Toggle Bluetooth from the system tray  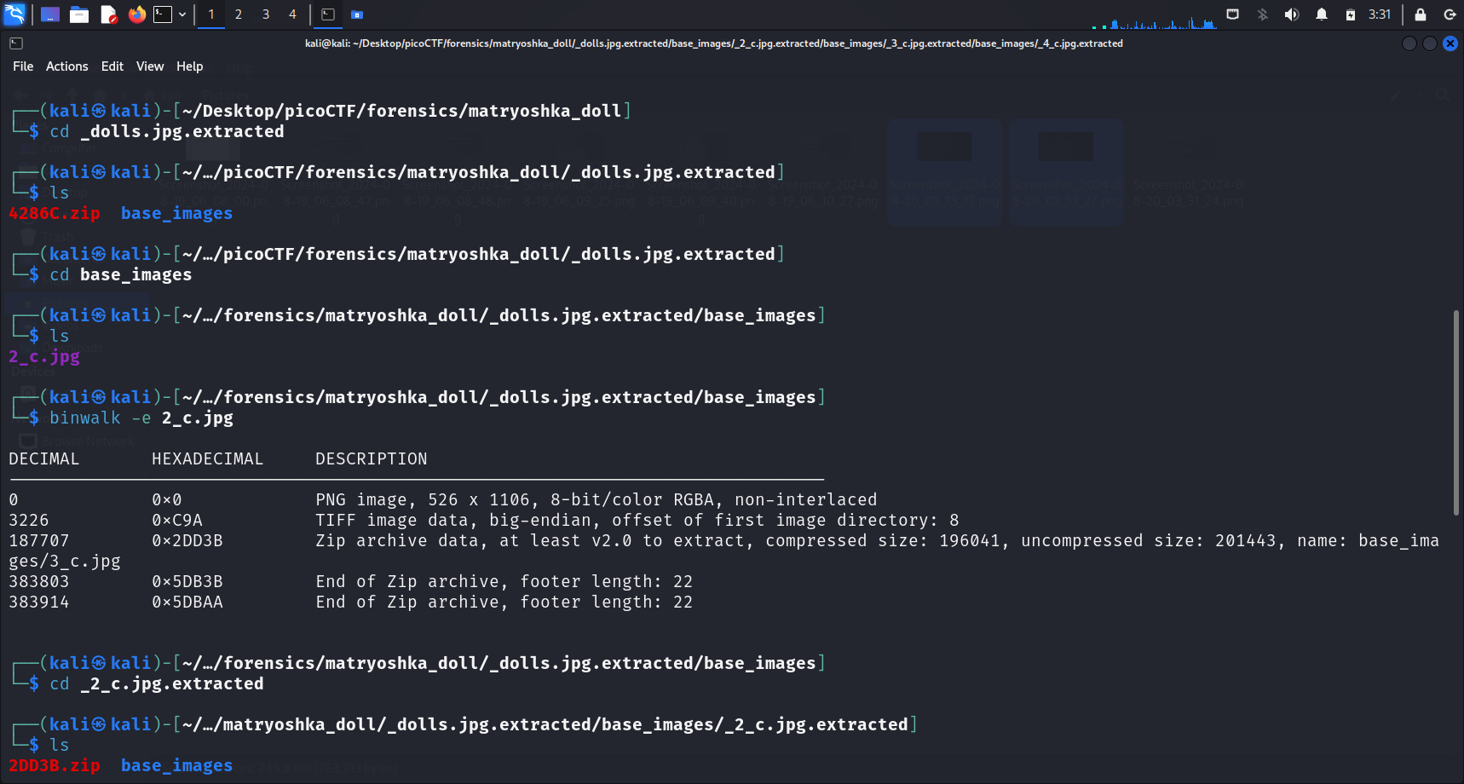[1263, 14]
